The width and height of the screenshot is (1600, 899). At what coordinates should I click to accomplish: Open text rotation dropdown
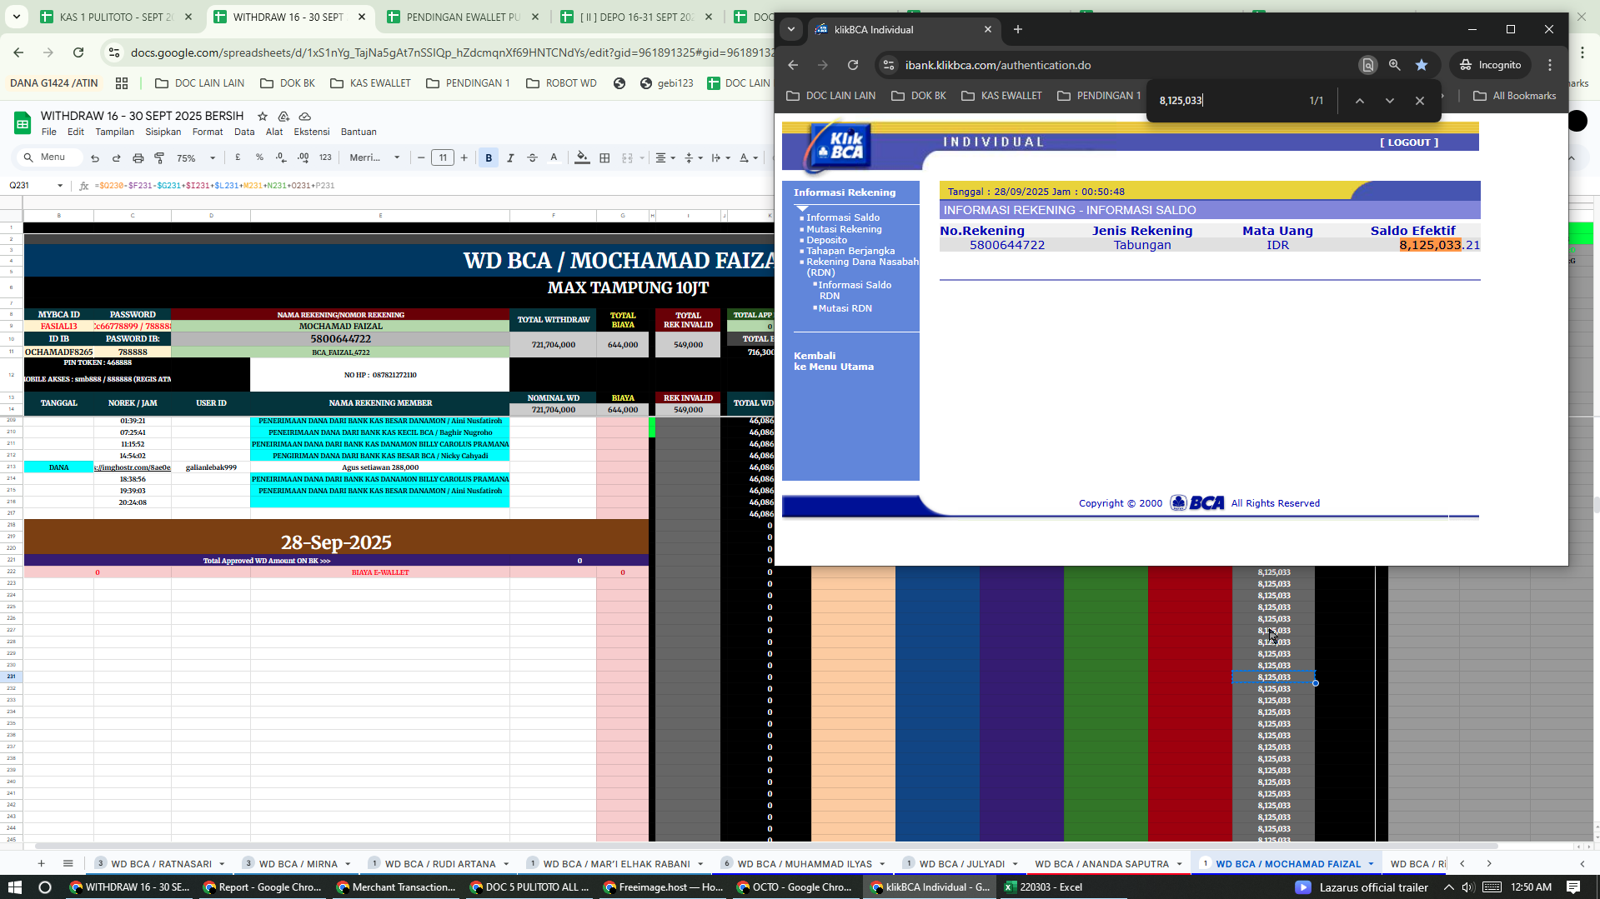(749, 157)
